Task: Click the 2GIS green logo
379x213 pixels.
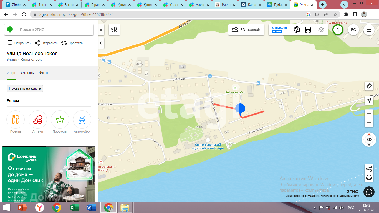Action: point(10,29)
